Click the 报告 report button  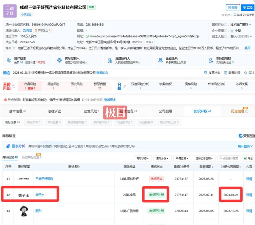232,8
